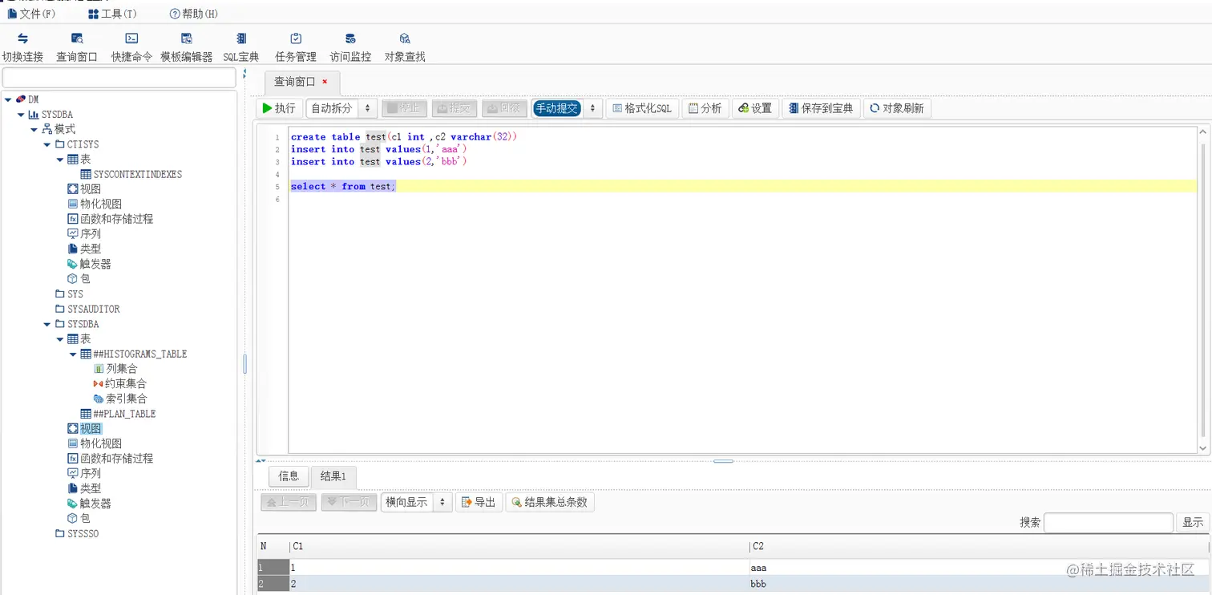Viewport: 1212px width, 595px height.
Task: Click the C1 column header
Action: [x=519, y=546]
